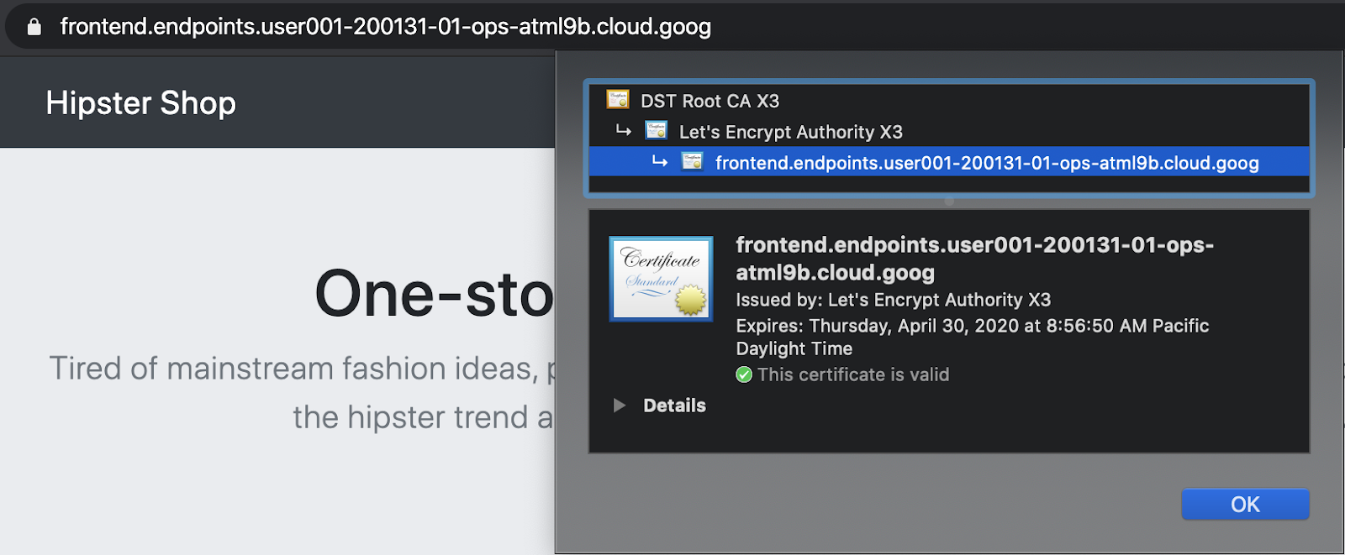Open the Hipster Shop home link
This screenshot has width=1345, height=555.
click(140, 103)
